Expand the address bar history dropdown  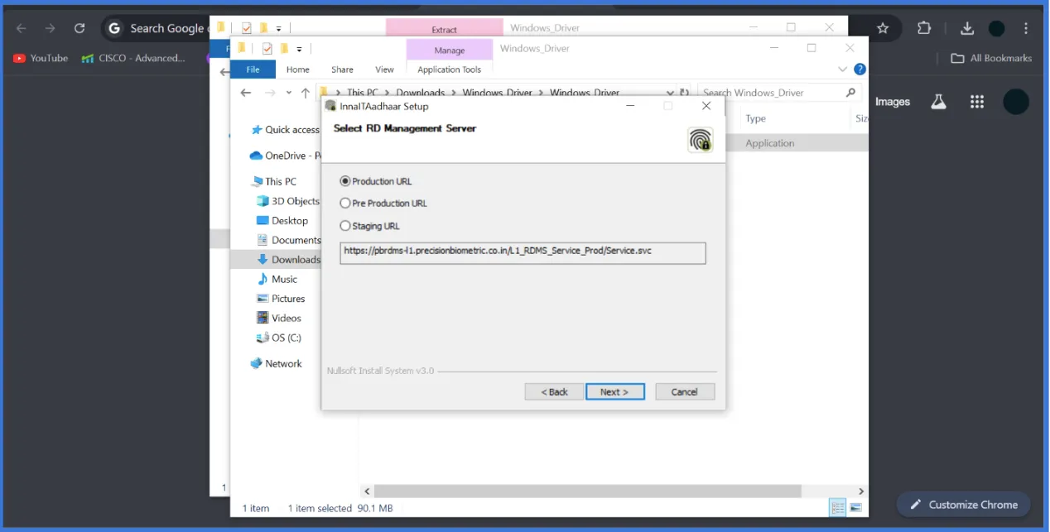point(669,93)
